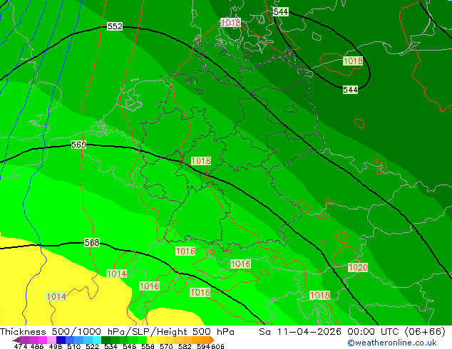Viewport: 452px width, 349px height.
Task: Click the legend value 570
Action: (166, 346)
